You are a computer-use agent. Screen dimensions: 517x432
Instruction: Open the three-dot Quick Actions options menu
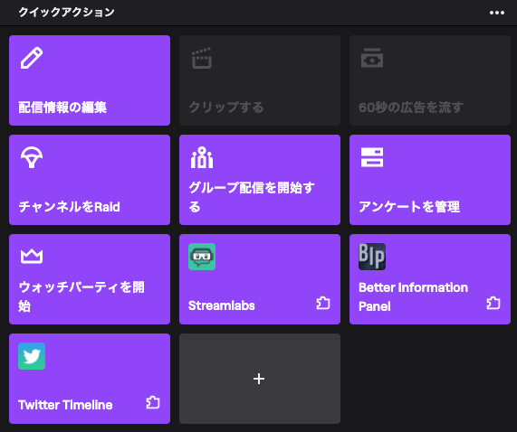click(x=497, y=13)
